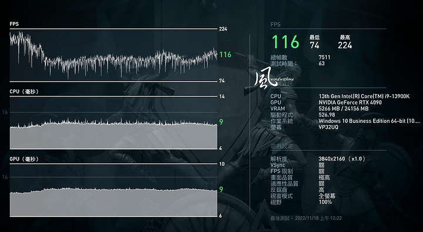
Task: Click the FPS graph title label
Action: point(14,24)
